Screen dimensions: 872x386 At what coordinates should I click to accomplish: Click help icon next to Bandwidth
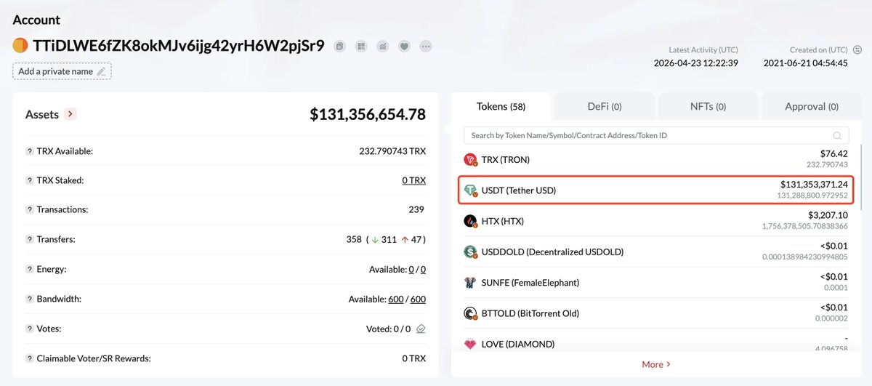(x=30, y=299)
